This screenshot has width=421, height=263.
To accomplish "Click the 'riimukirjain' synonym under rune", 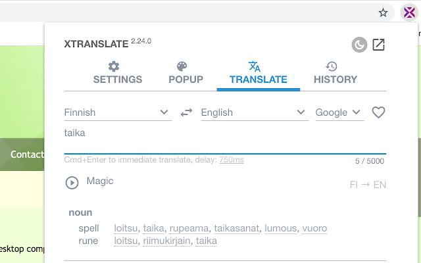I will coord(167,241).
